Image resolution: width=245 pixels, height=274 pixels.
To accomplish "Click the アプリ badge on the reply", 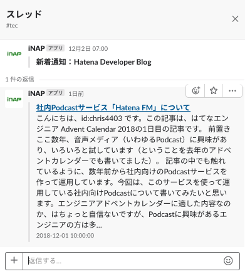I will [x=55, y=93].
